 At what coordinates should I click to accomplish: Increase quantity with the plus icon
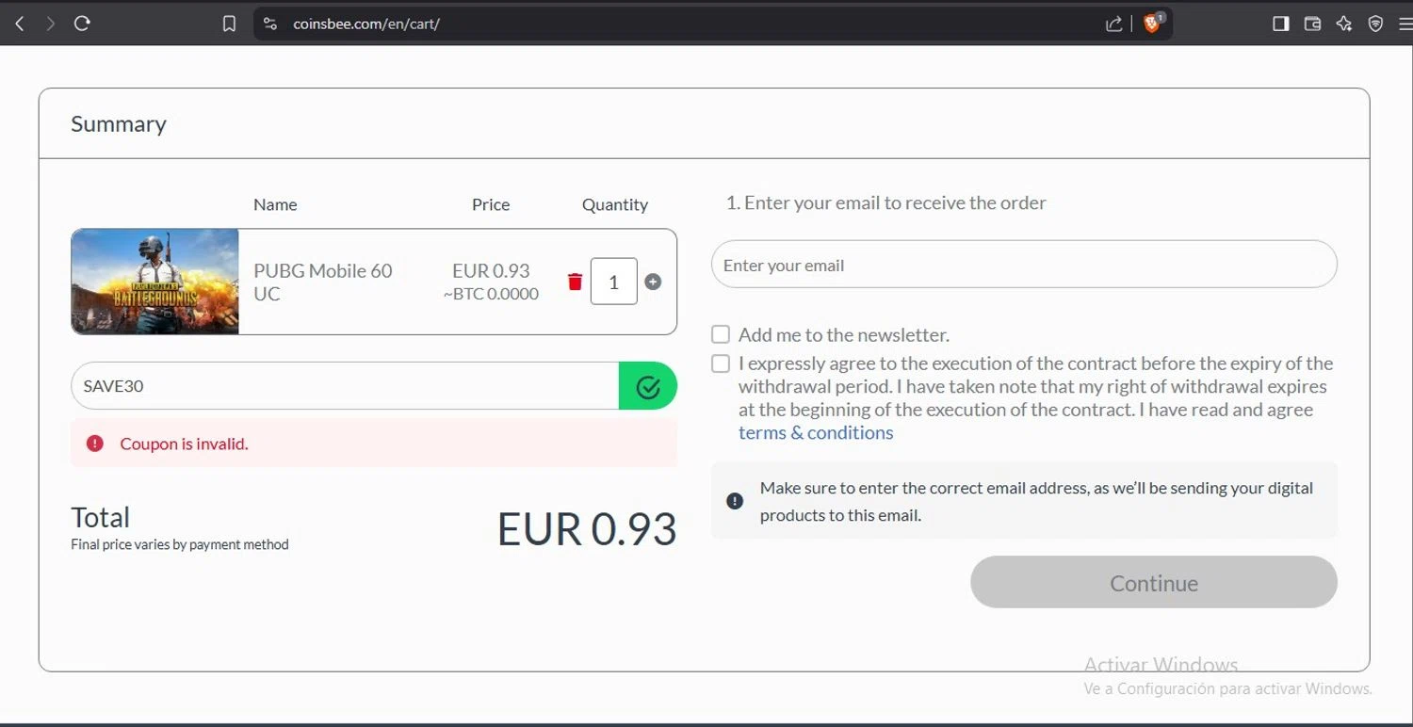click(x=653, y=282)
